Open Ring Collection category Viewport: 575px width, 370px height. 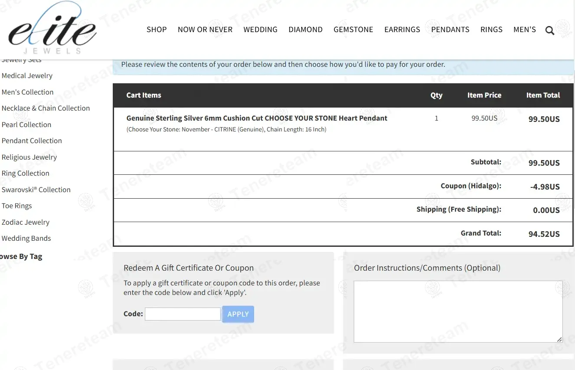pos(25,173)
